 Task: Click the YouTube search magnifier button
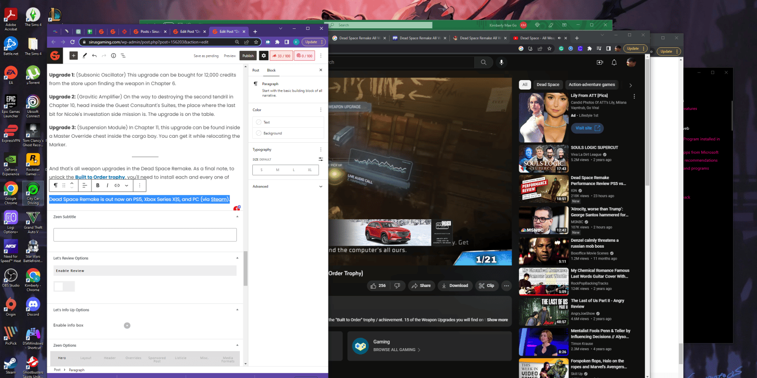[x=483, y=62]
